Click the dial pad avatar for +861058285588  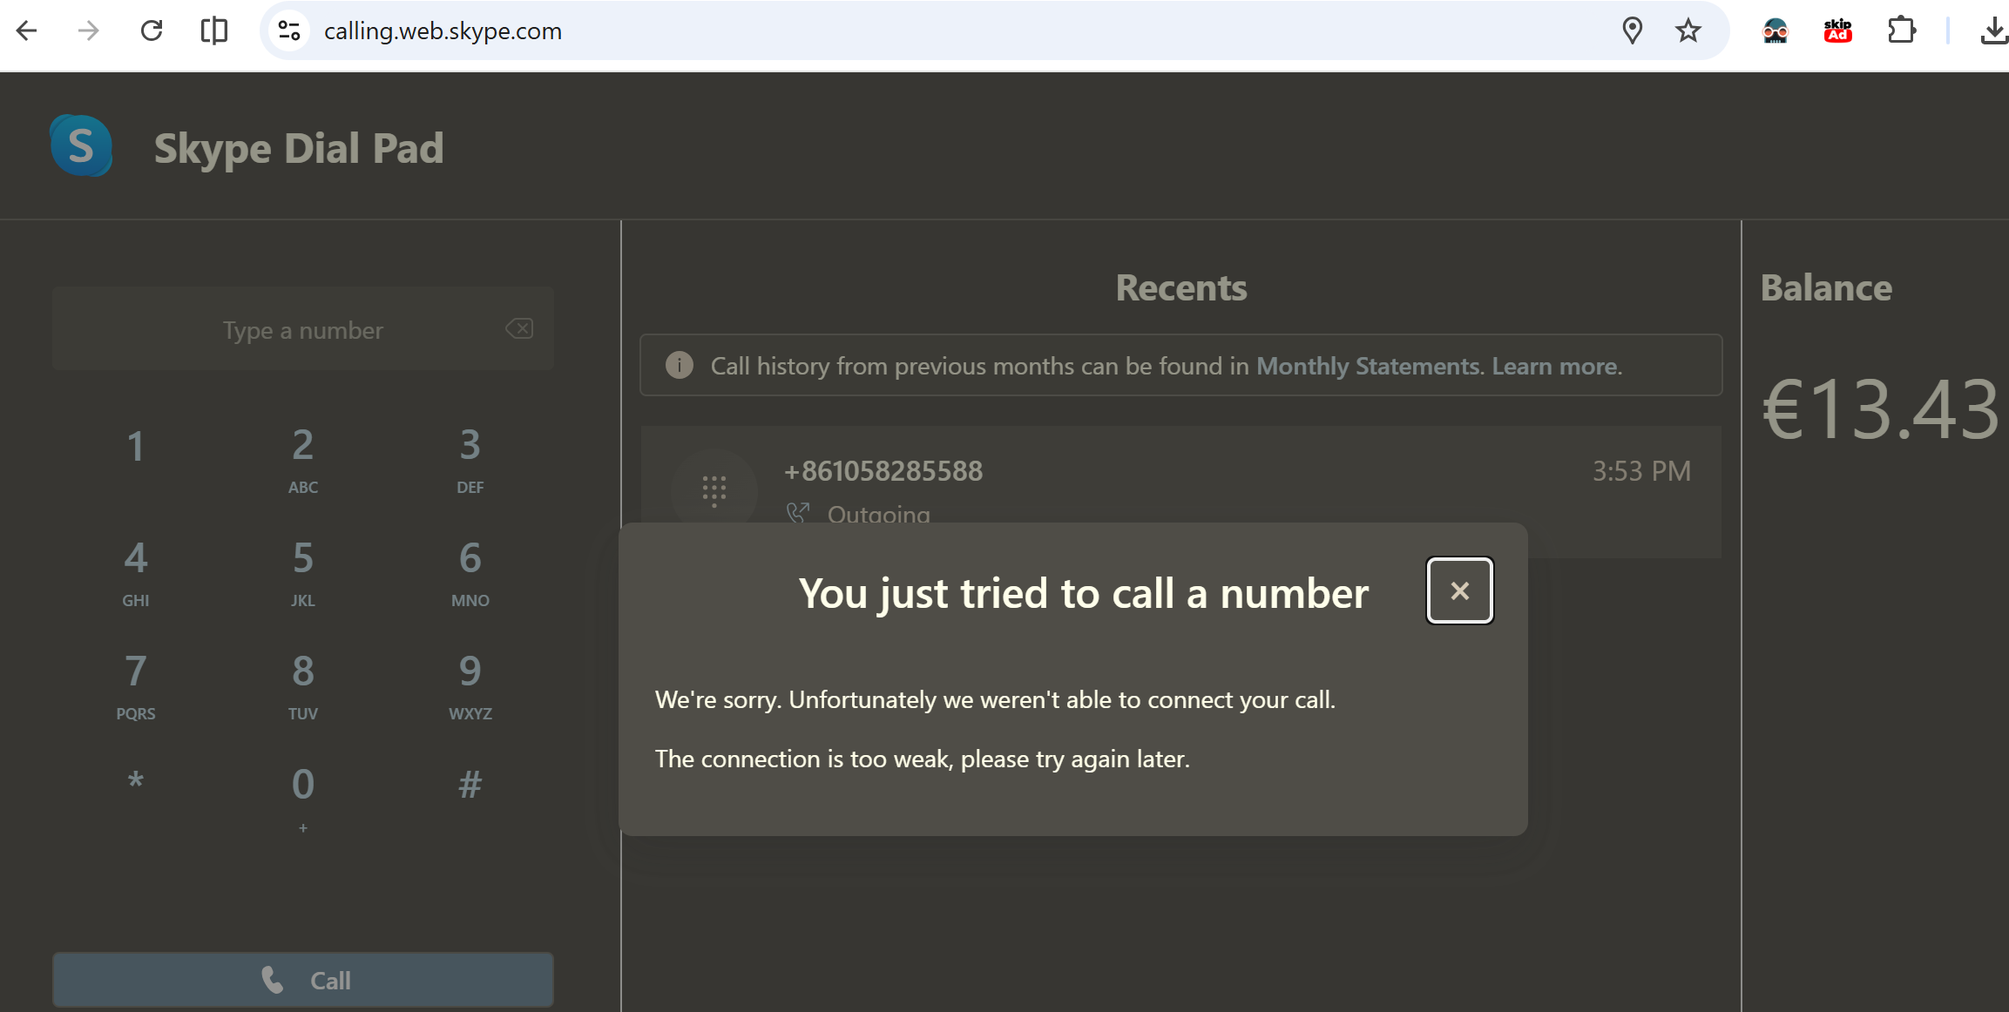(x=714, y=490)
